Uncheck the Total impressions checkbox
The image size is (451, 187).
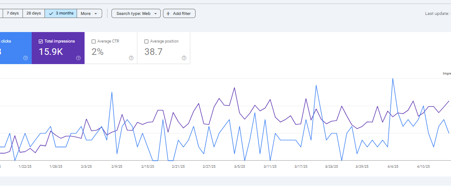click(x=41, y=41)
